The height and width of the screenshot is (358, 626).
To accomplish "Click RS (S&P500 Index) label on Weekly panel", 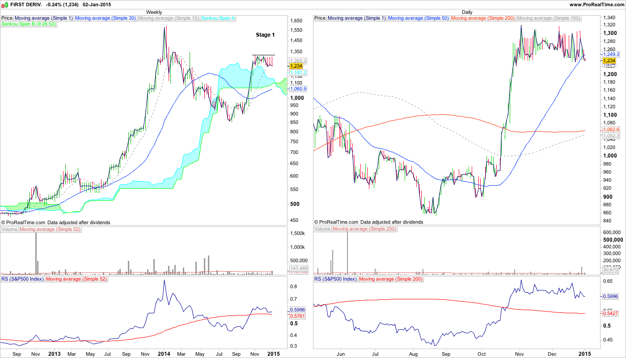I will [x=22, y=279].
